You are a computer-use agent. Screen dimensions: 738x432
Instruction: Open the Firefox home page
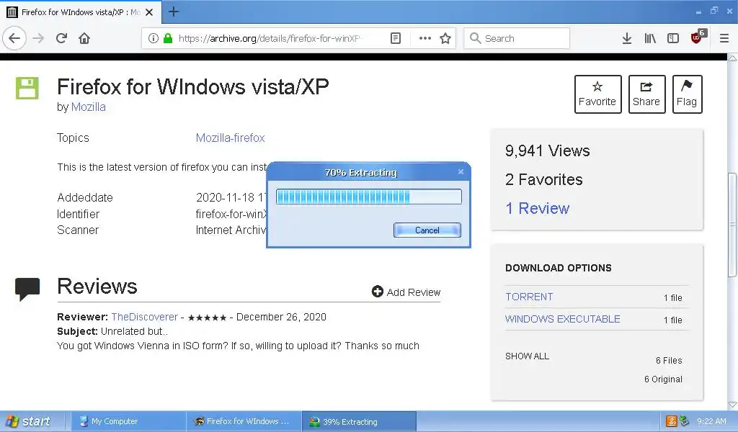tap(84, 38)
